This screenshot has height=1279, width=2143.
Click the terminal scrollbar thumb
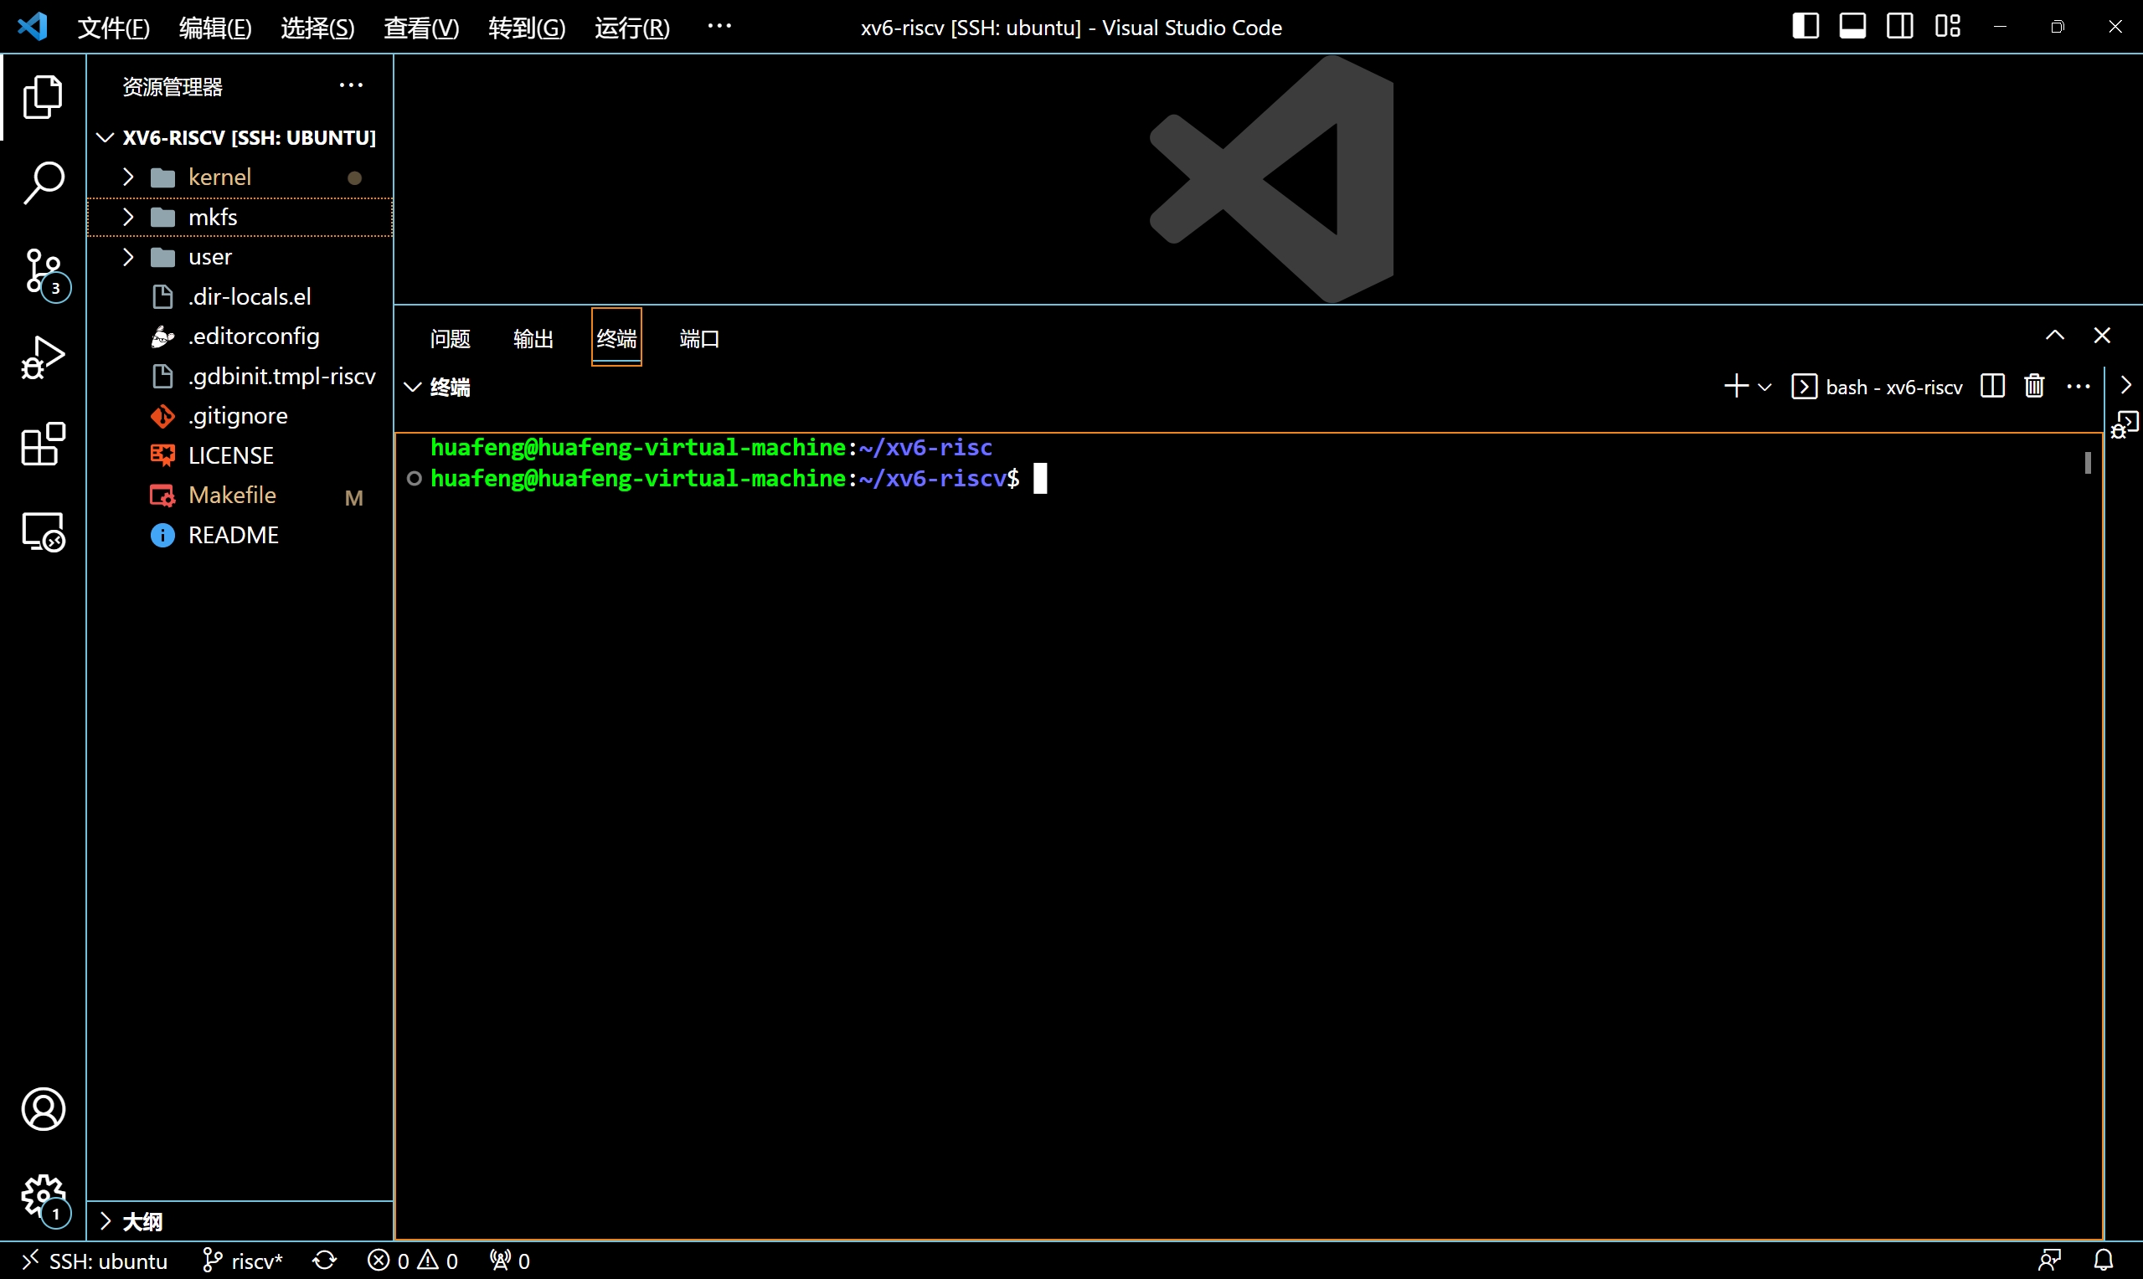pos(2087,464)
